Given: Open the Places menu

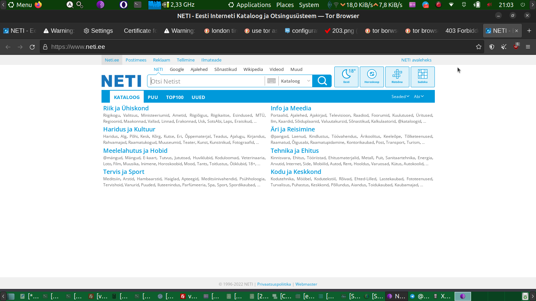Looking at the screenshot, I should [285, 5].
